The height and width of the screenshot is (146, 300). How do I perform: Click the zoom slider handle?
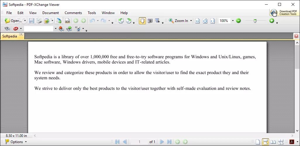[x=255, y=21]
